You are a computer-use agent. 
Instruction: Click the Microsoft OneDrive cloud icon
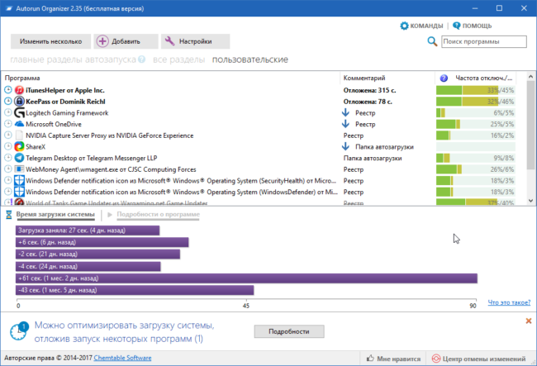point(19,124)
